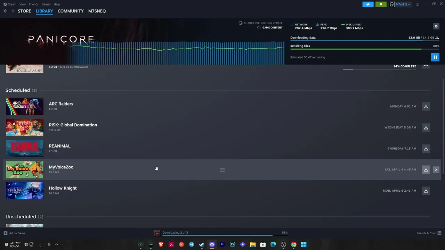Click the MON, APRIL 6 2:43 AM time

point(399,191)
